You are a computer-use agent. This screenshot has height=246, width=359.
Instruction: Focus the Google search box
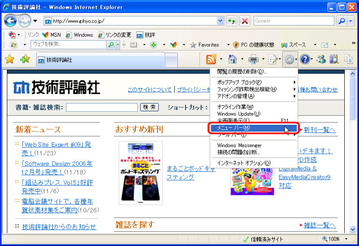294,21
